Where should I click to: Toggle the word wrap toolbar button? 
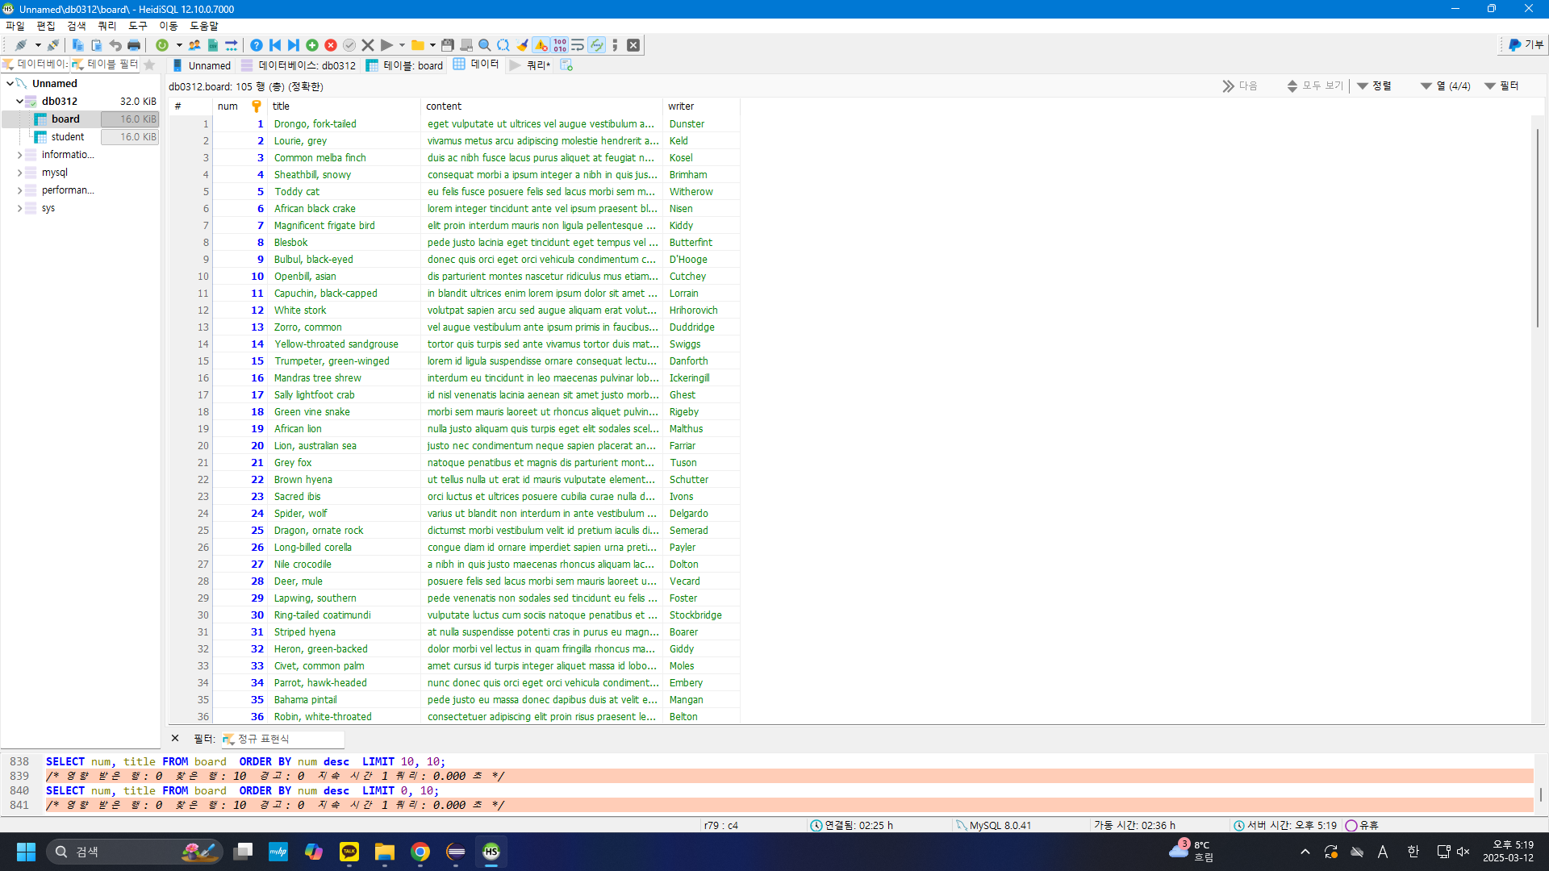578,45
